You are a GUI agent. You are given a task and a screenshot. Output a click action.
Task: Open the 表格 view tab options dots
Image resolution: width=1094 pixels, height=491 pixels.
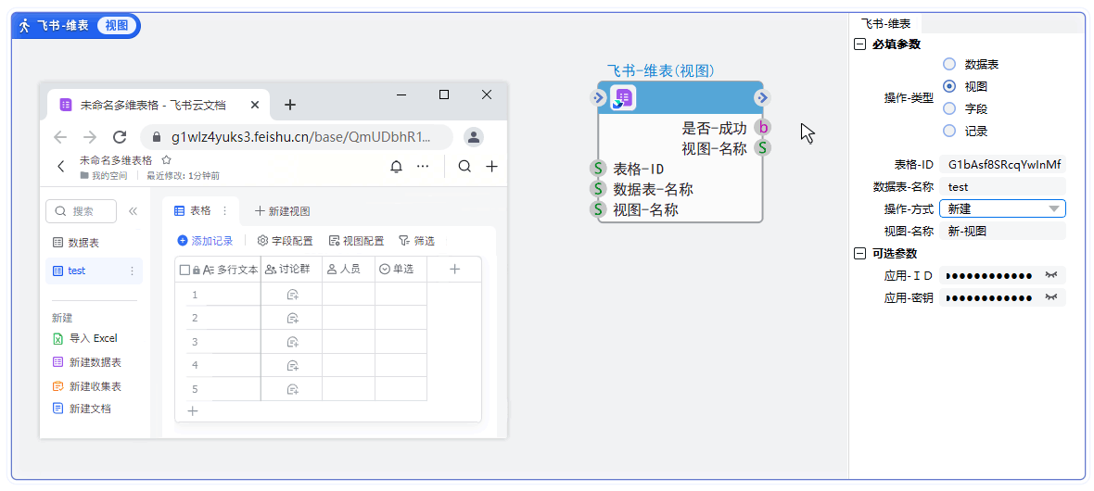pyautogui.click(x=224, y=210)
